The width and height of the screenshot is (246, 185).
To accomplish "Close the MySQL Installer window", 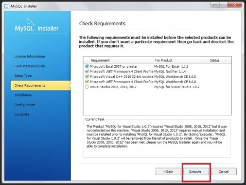I will click(x=235, y=5).
